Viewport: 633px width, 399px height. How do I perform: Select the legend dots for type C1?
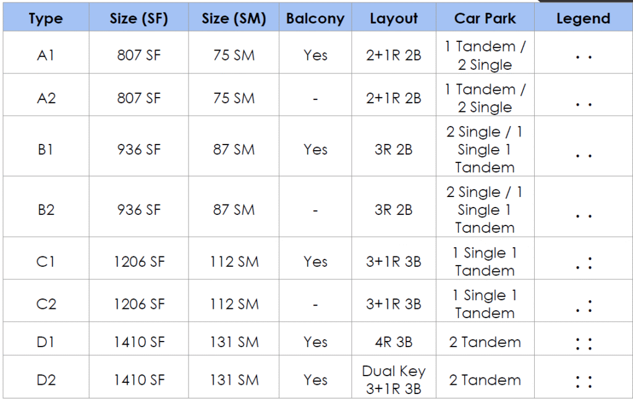[x=584, y=263]
